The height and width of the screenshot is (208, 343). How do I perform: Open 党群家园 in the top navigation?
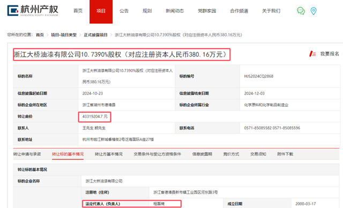[207, 11]
